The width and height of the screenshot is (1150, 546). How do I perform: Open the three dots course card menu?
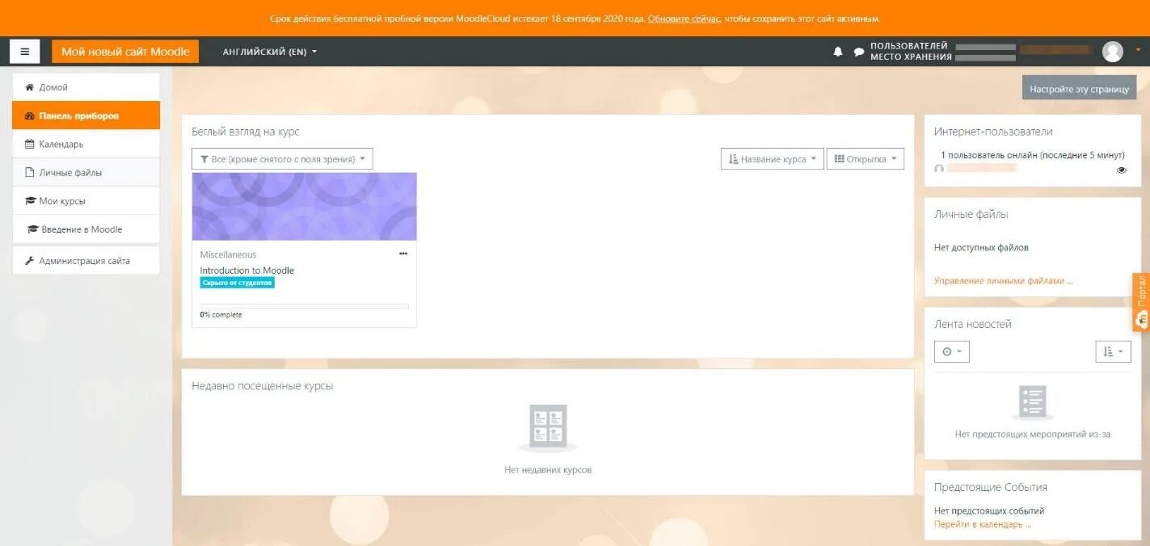pos(403,254)
